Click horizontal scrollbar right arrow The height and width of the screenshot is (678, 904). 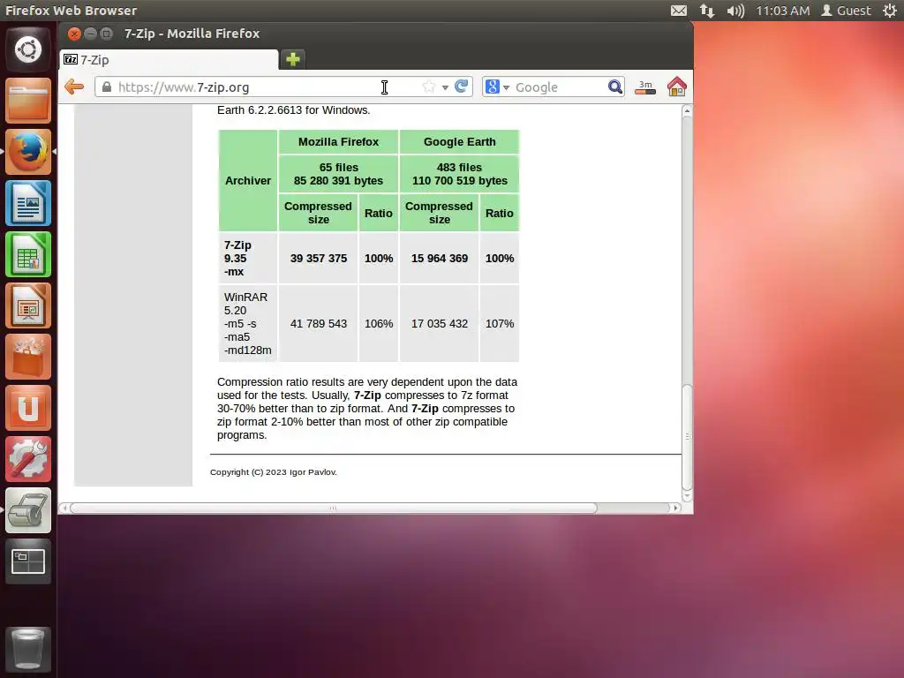pos(675,508)
